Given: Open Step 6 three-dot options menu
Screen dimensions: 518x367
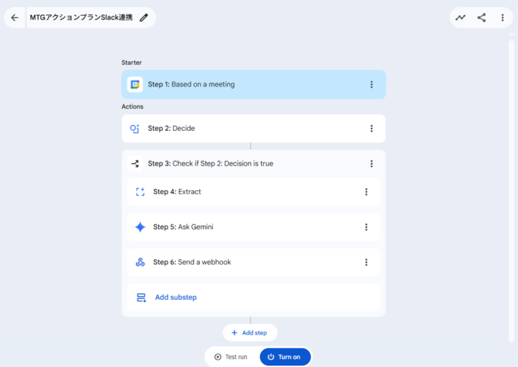Looking at the screenshot, I should tap(365, 262).
